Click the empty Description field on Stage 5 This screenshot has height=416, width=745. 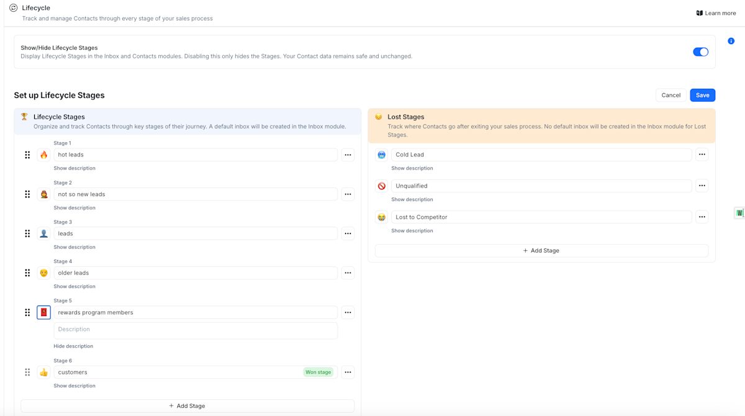point(196,330)
